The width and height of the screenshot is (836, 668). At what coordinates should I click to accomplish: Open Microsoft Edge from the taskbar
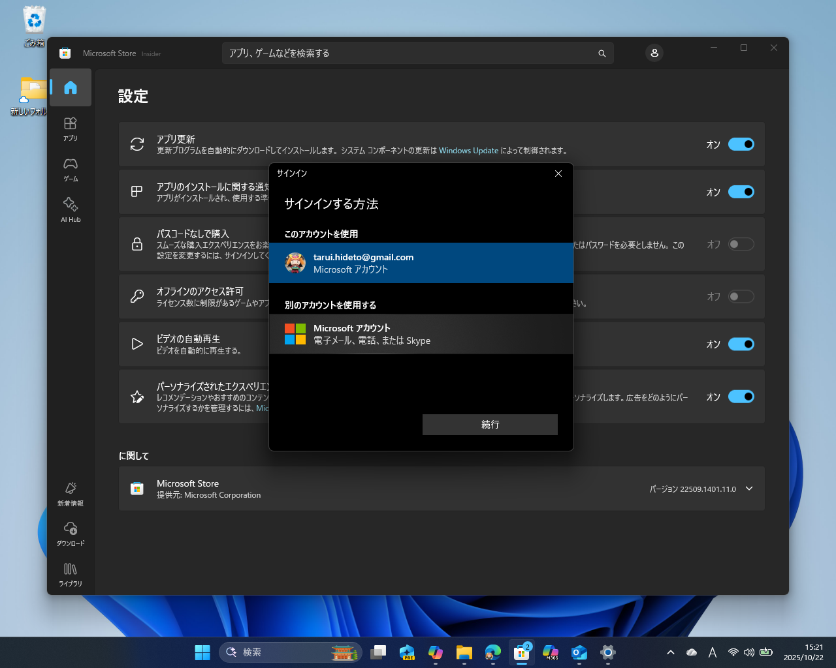[493, 652]
